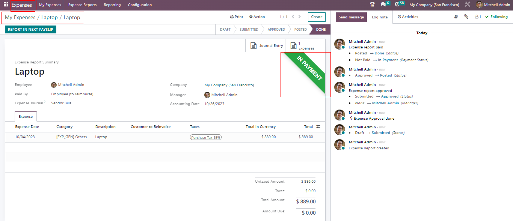Click the VoIP phone icon
This screenshot has width=513, height=221.
click(x=372, y=5)
